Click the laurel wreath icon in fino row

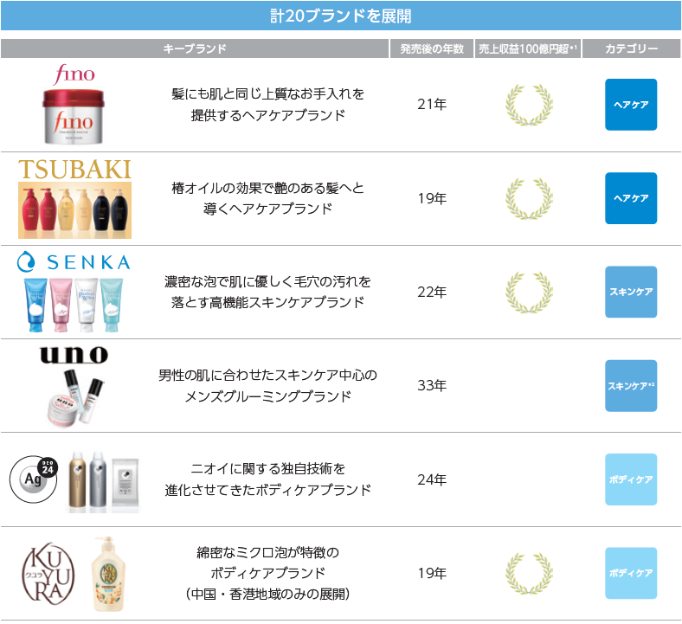(x=529, y=105)
